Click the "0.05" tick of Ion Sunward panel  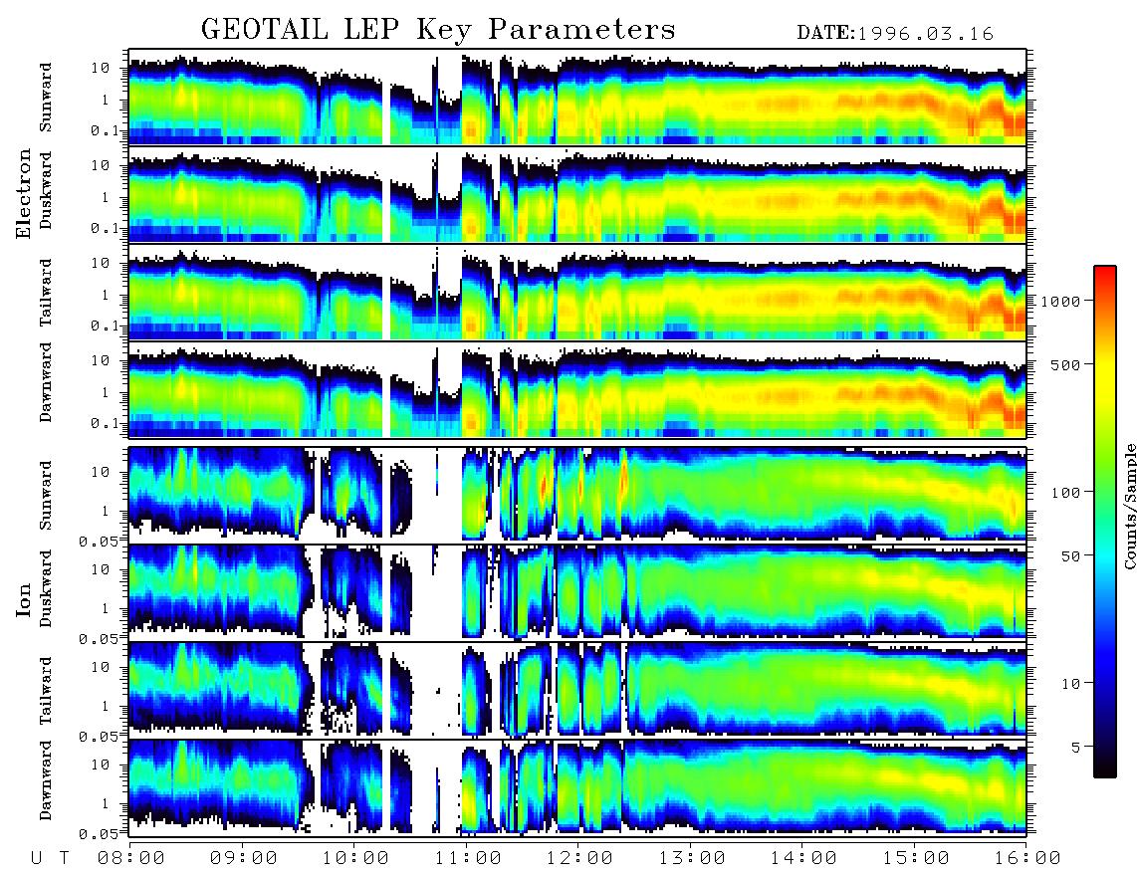tap(99, 541)
